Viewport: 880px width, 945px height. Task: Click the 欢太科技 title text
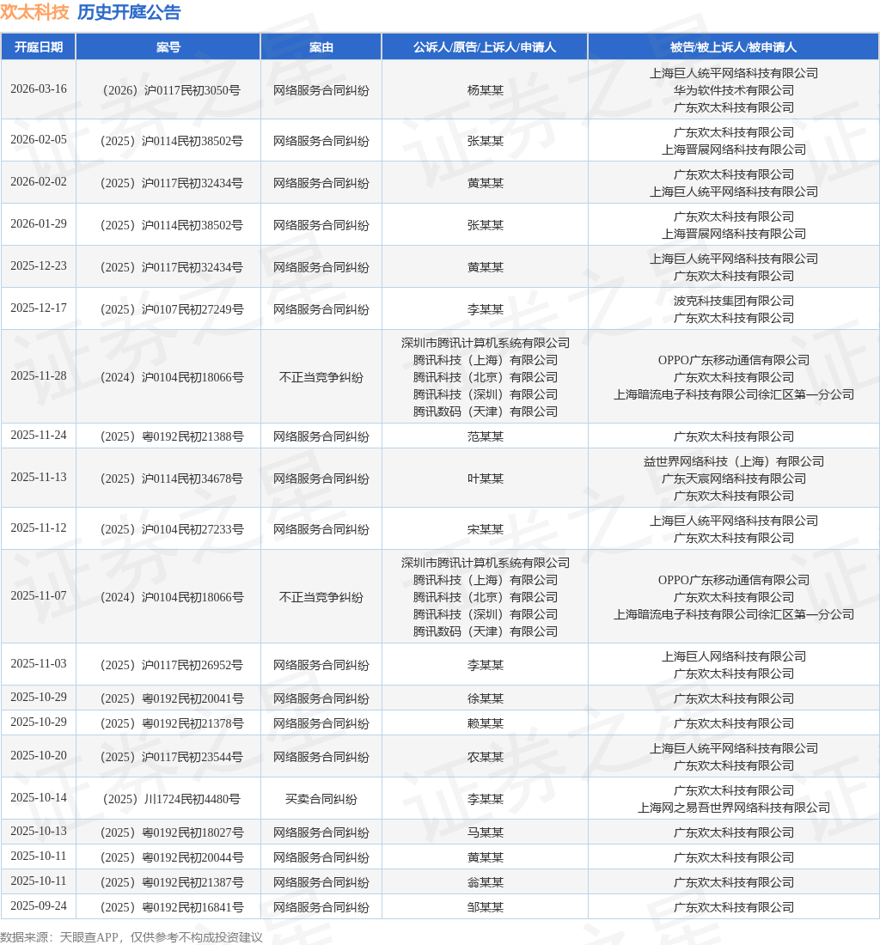(35, 12)
